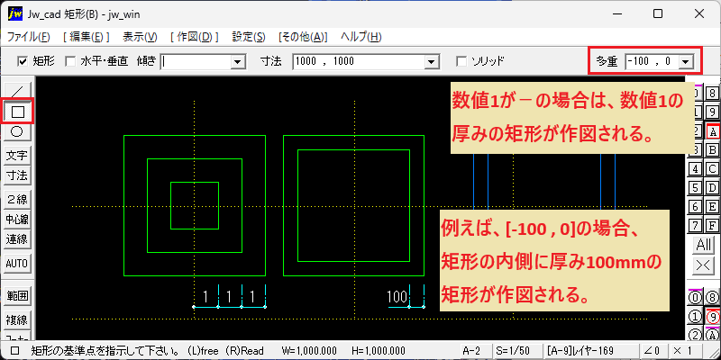
Task: Select the rectangle tool icon
Action: [17, 111]
